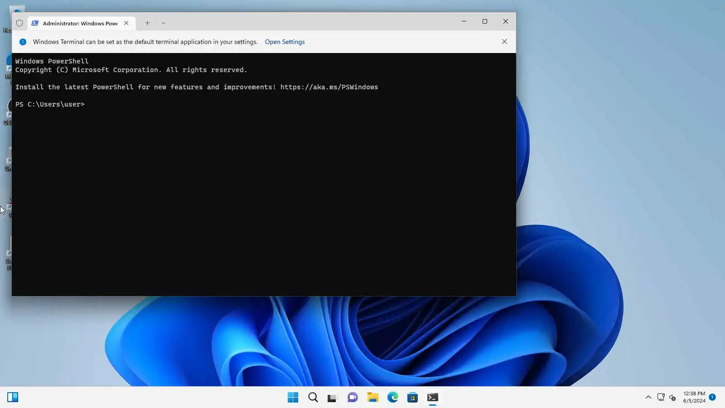725x408 pixels.
Task: Open Task View on the taskbar
Action: coord(333,398)
